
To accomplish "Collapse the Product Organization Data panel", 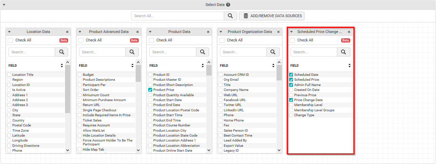I will click(x=221, y=32).
